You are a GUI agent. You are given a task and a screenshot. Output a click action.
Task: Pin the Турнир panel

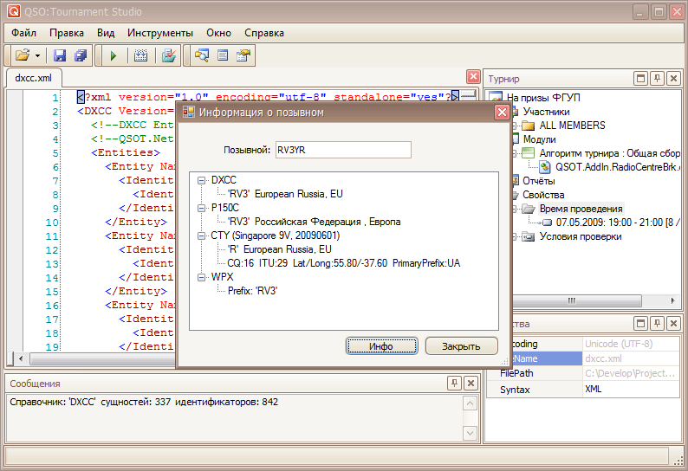click(x=657, y=79)
